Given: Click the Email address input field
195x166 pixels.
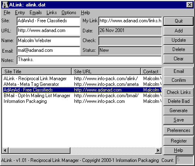Looking at the screenshot, I should click(49, 51).
